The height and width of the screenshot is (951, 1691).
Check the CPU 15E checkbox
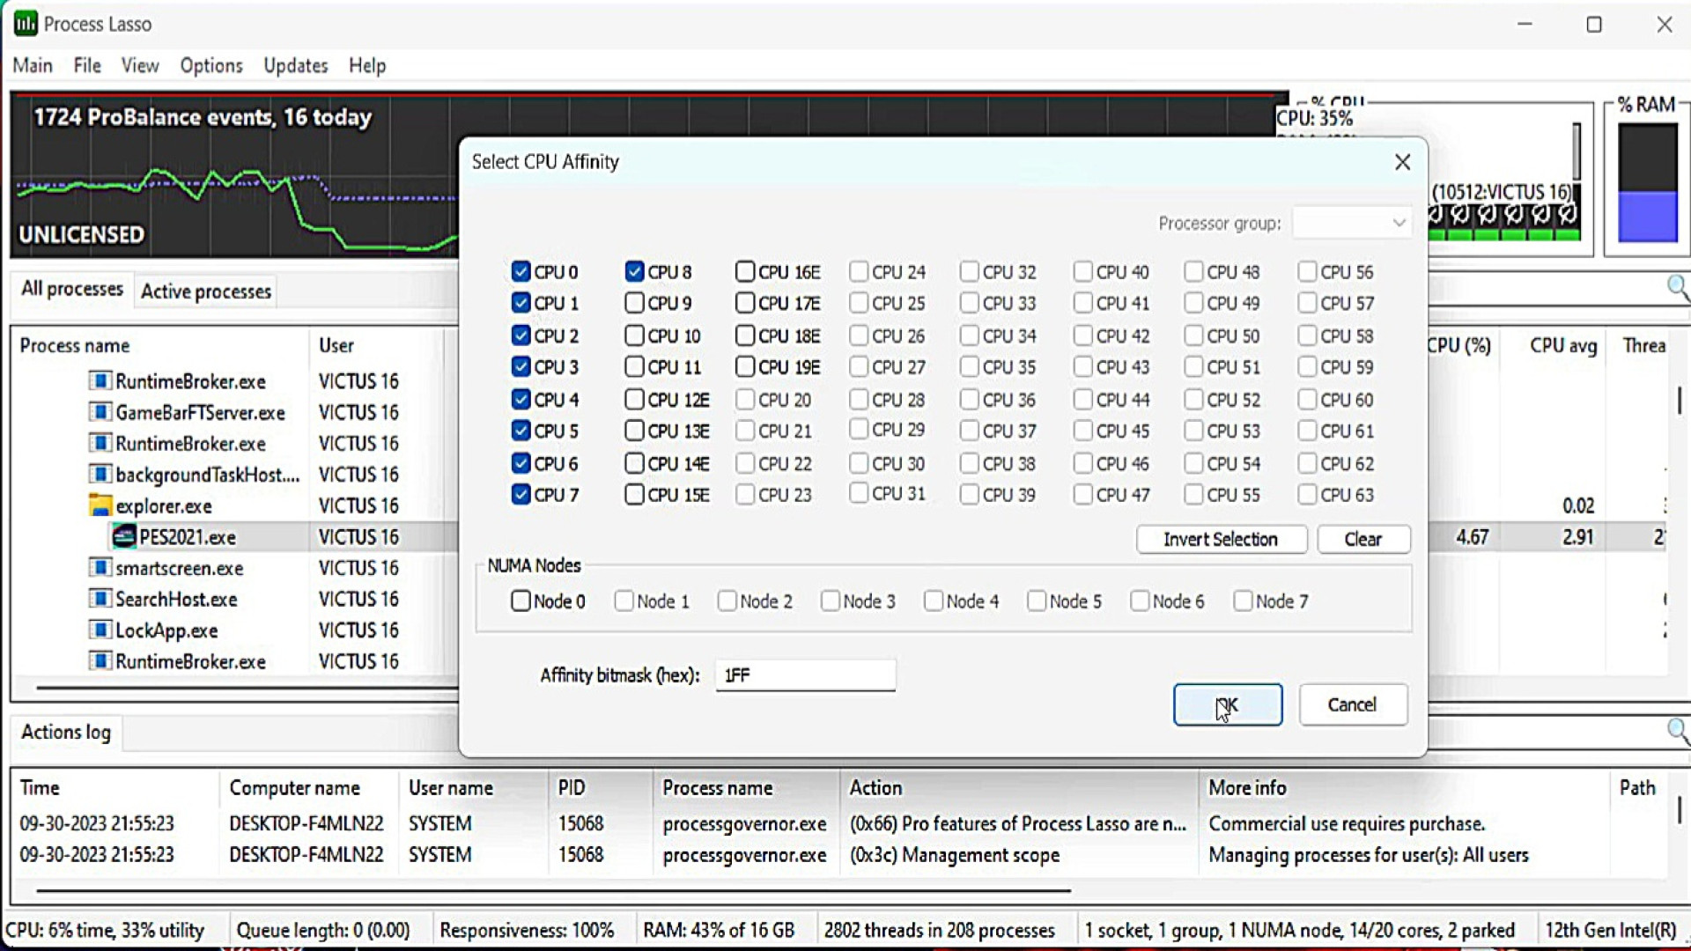(634, 494)
